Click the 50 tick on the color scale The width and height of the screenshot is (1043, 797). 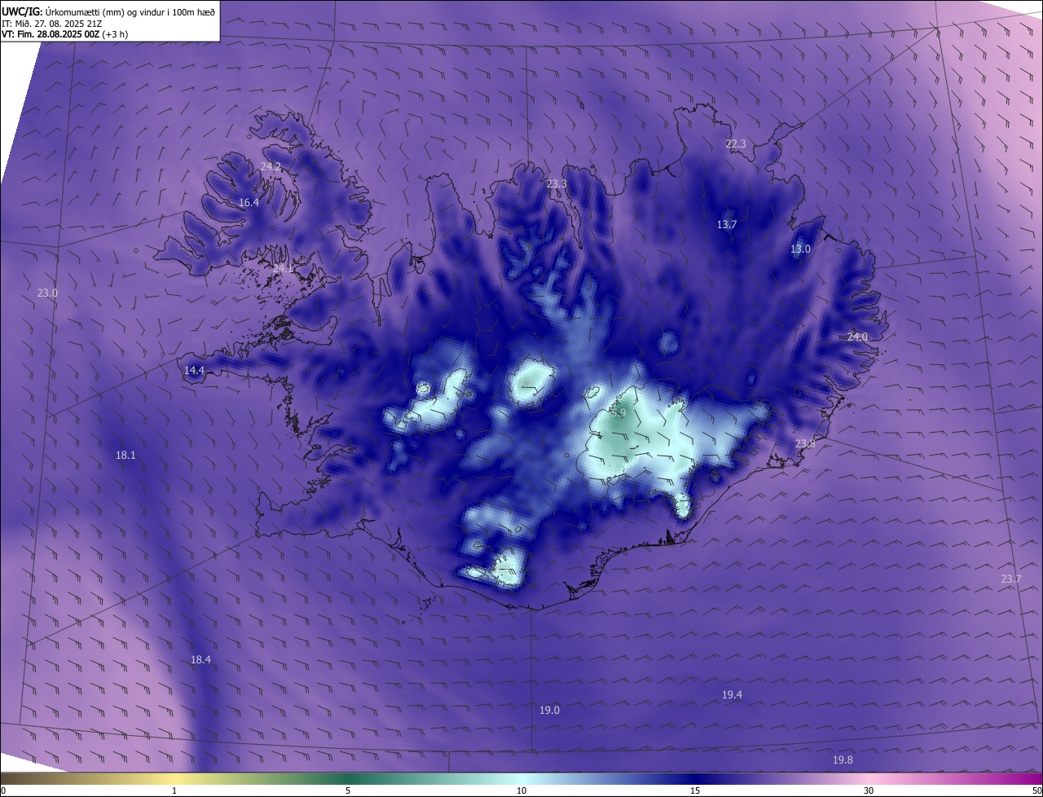pos(1037,790)
